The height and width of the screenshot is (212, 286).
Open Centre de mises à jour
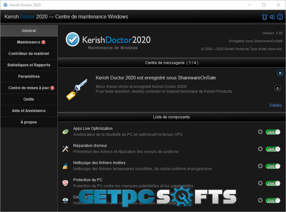[x=29, y=88]
